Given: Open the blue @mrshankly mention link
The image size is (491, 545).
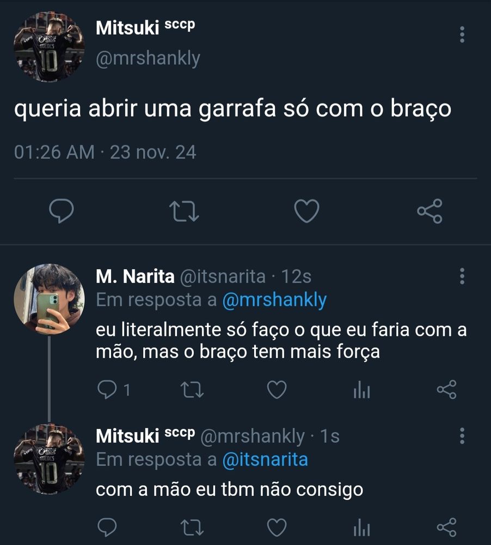Looking at the screenshot, I should coord(274,300).
